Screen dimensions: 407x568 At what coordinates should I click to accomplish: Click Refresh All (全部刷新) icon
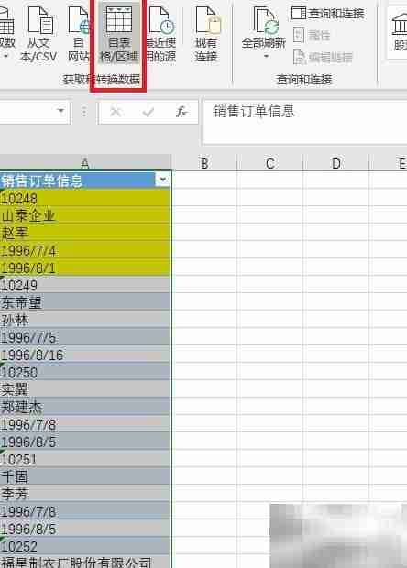coord(267,21)
